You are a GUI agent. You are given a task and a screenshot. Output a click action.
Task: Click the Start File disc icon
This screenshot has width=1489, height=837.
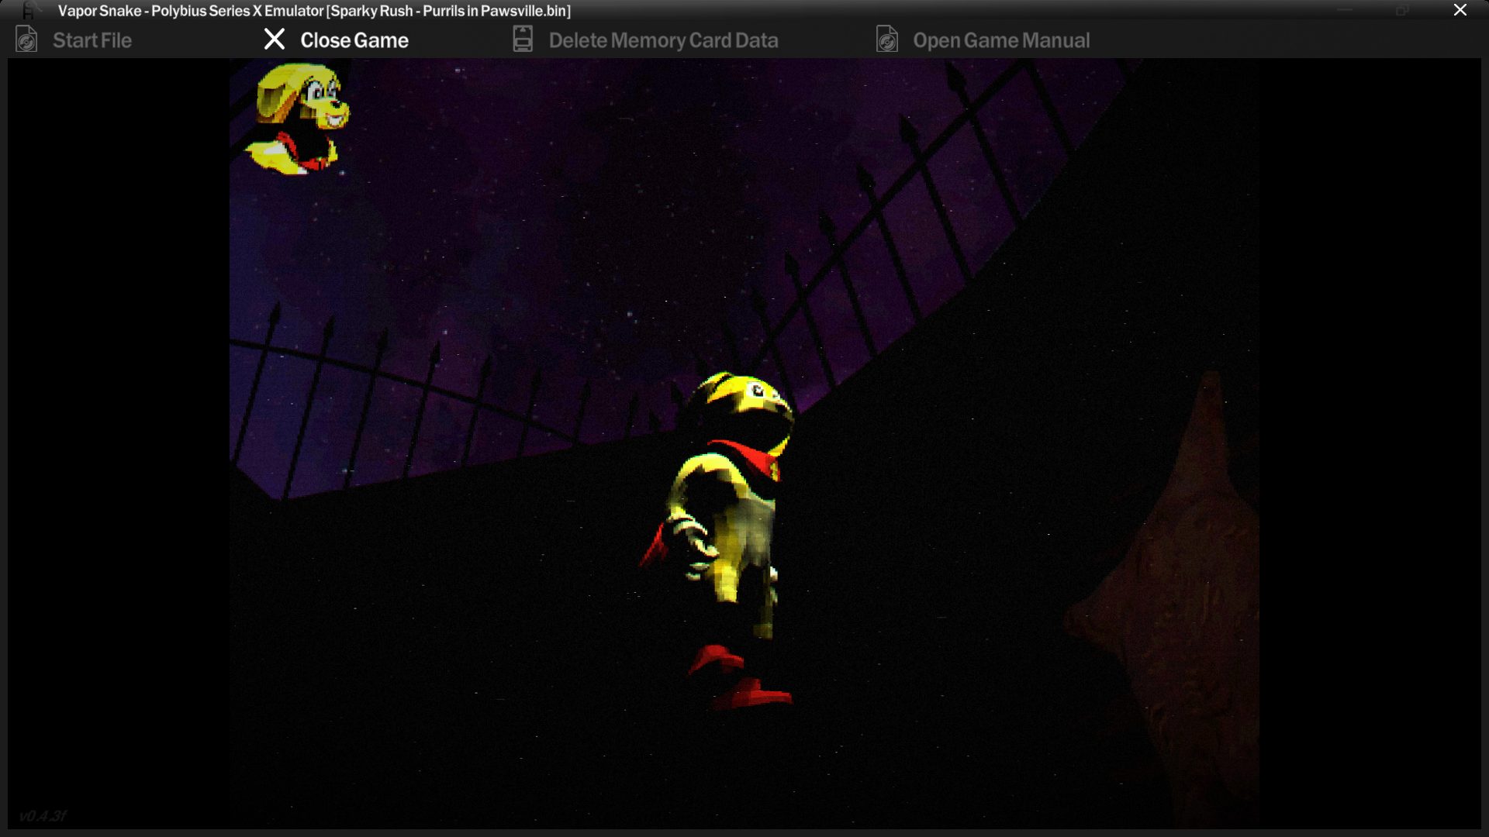point(26,40)
